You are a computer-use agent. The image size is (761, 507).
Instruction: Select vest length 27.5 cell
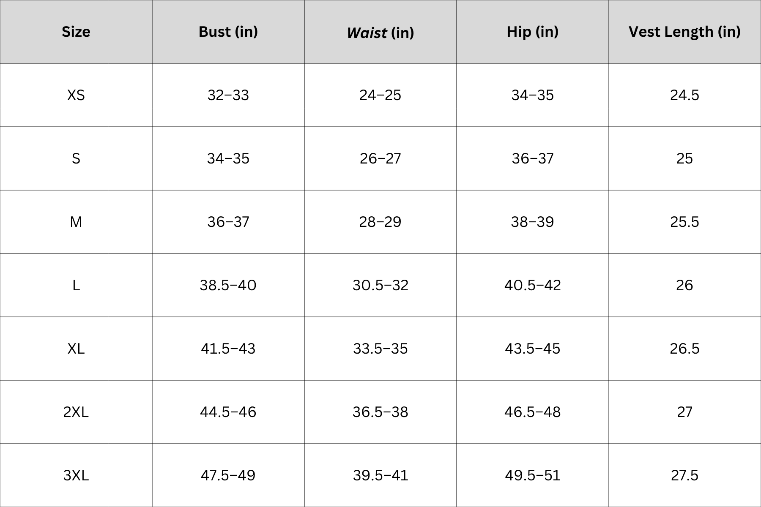click(x=685, y=475)
